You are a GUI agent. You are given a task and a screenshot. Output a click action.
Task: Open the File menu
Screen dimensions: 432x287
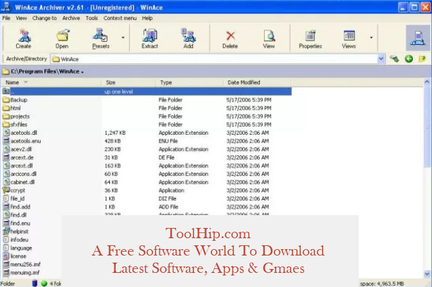tap(6, 18)
